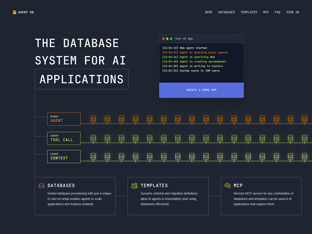The height and width of the screenshot is (234, 312).
Task: Select the Every Context label box
Action: click(64, 156)
